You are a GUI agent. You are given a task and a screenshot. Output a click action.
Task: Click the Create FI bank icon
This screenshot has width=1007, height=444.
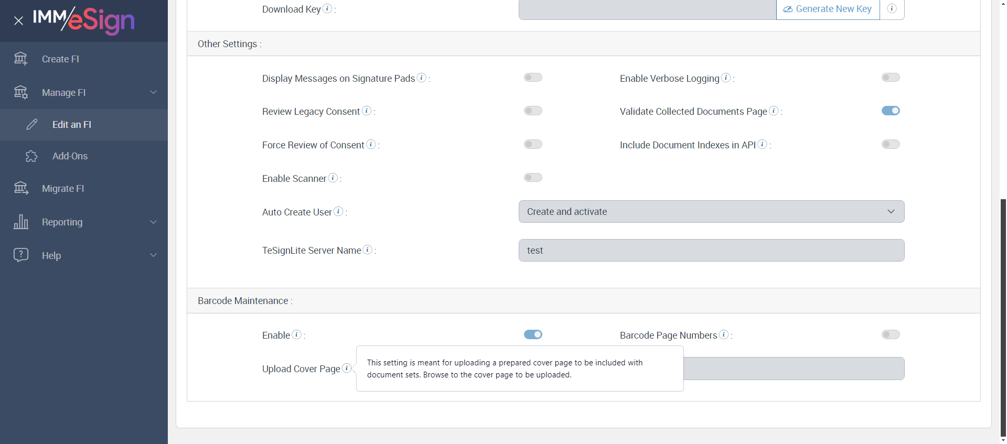click(21, 59)
